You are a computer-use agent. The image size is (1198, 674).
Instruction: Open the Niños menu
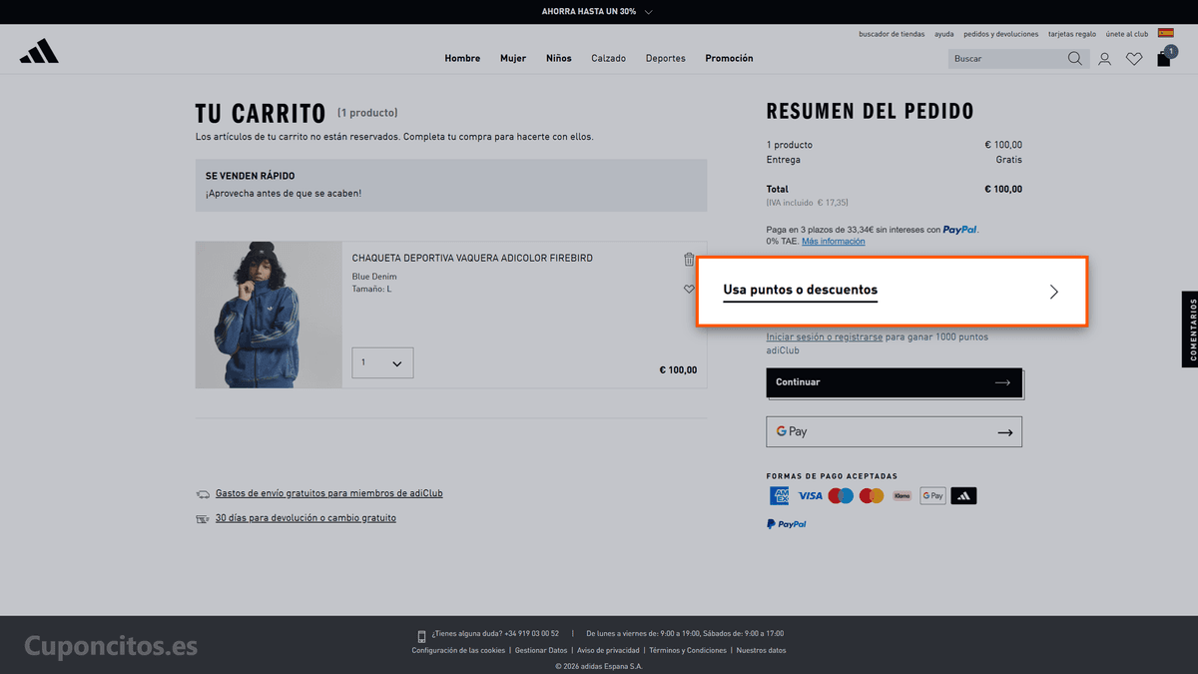coord(559,58)
